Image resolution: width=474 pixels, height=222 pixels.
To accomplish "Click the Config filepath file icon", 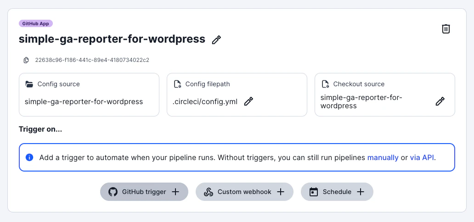I will click(x=177, y=84).
